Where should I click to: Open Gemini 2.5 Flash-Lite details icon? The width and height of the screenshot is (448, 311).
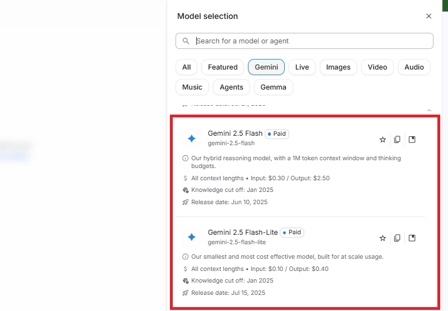[x=412, y=238]
